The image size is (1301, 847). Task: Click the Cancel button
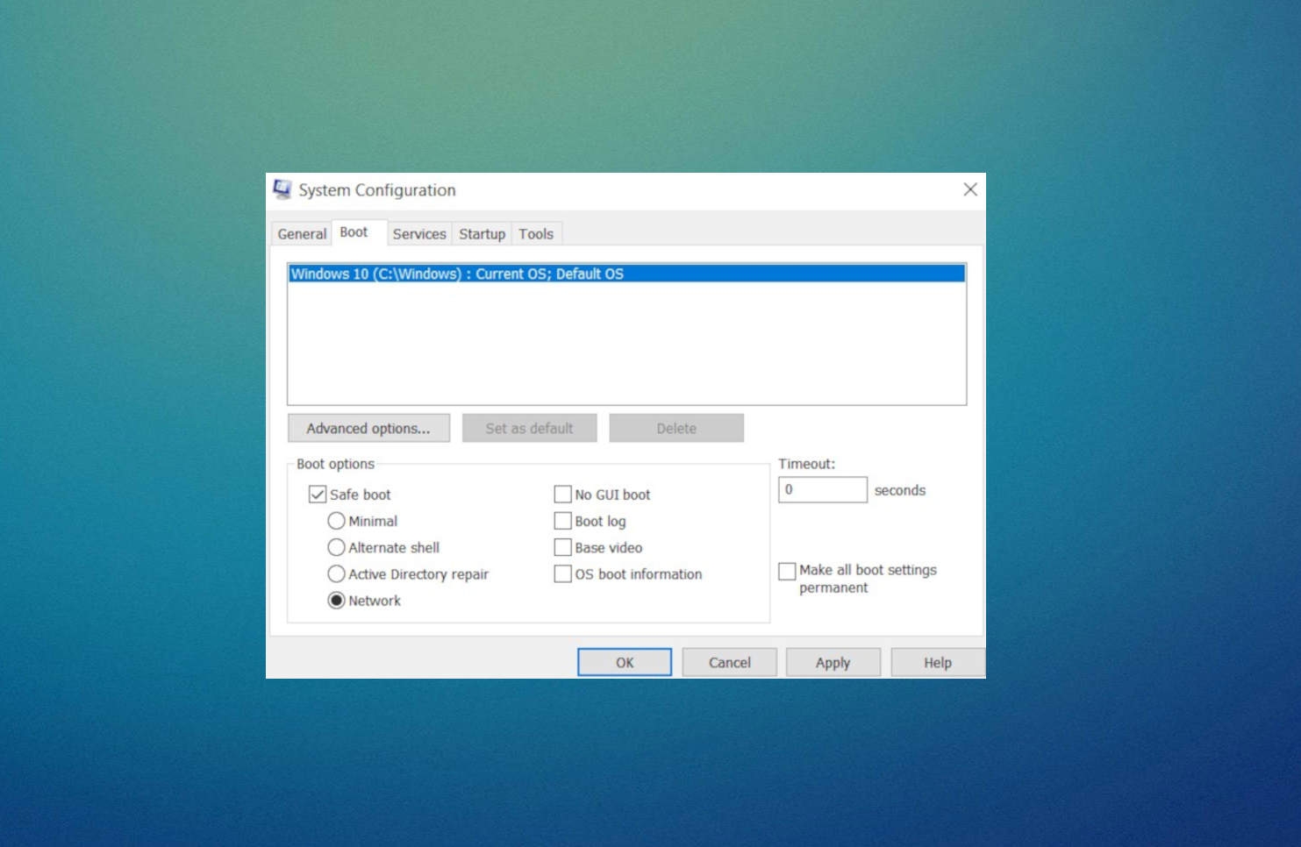730,662
